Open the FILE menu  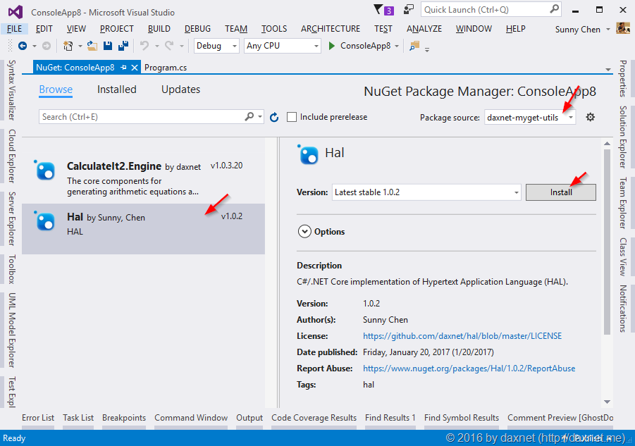click(15, 29)
